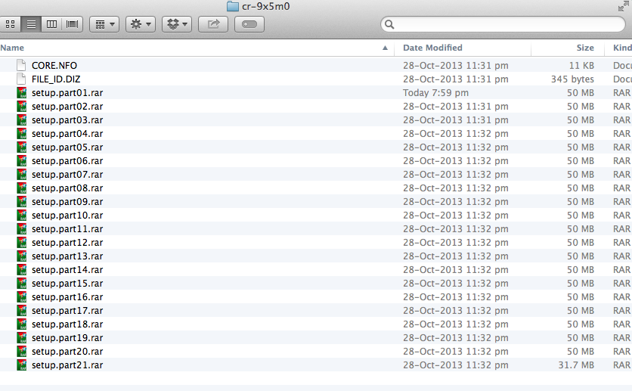Select the CORE.NFO file icon
Image resolution: width=632 pixels, height=391 pixels.
tap(21, 65)
